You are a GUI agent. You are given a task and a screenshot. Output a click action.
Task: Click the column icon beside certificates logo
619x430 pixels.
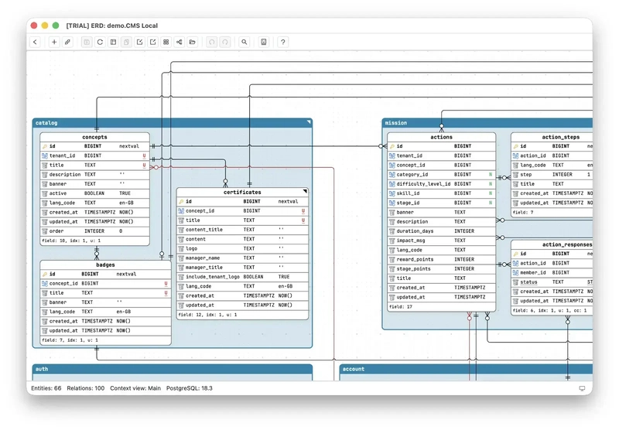pyautogui.click(x=181, y=249)
